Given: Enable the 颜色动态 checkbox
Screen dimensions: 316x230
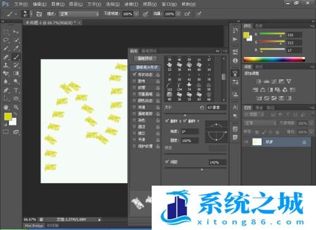Looking at the screenshot, I should coord(135,101).
